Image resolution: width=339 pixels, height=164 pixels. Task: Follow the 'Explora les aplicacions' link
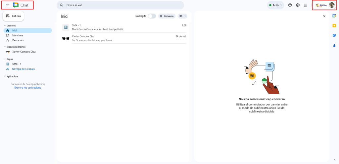pyautogui.click(x=27, y=88)
